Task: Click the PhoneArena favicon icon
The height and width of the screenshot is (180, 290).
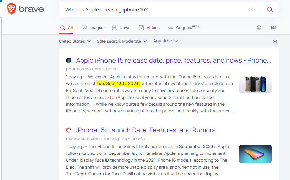Action: click(69, 60)
